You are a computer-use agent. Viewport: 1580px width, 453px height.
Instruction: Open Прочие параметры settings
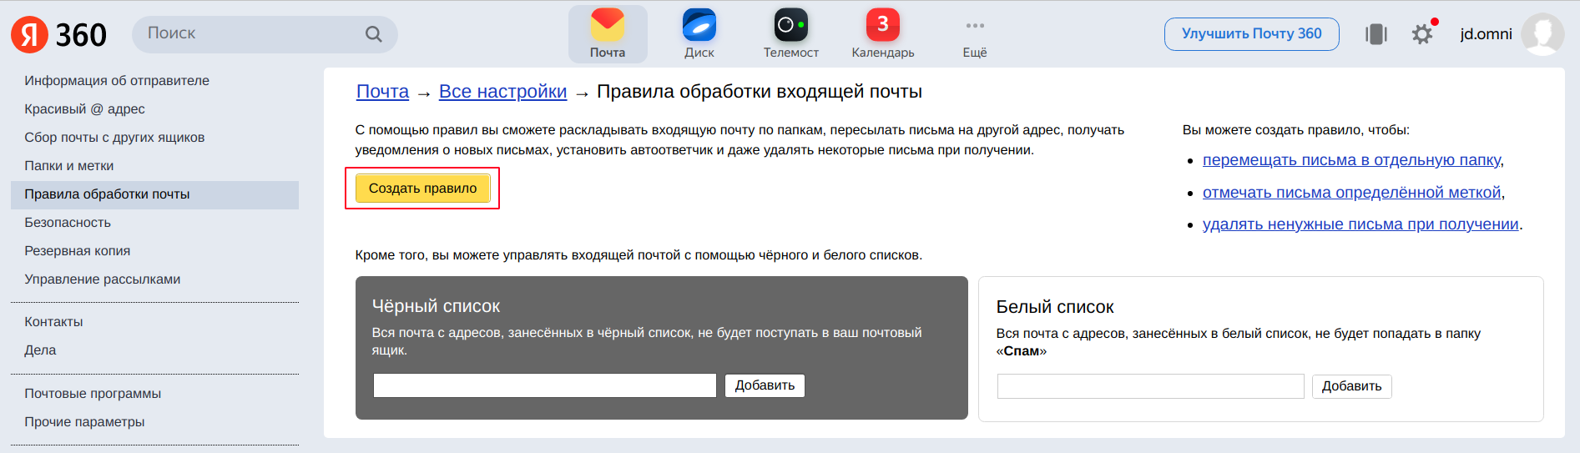(x=84, y=422)
